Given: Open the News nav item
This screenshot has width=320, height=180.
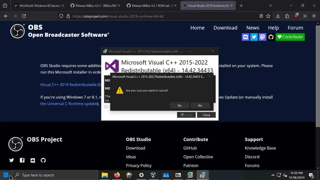Looking at the screenshot, I should pos(253,28).
